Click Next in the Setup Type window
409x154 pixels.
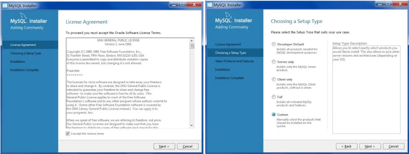[x=370, y=146]
